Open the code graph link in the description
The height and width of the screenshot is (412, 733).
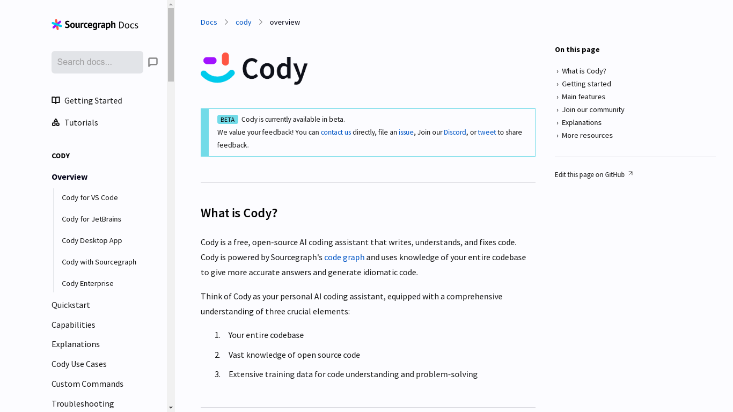click(344, 257)
